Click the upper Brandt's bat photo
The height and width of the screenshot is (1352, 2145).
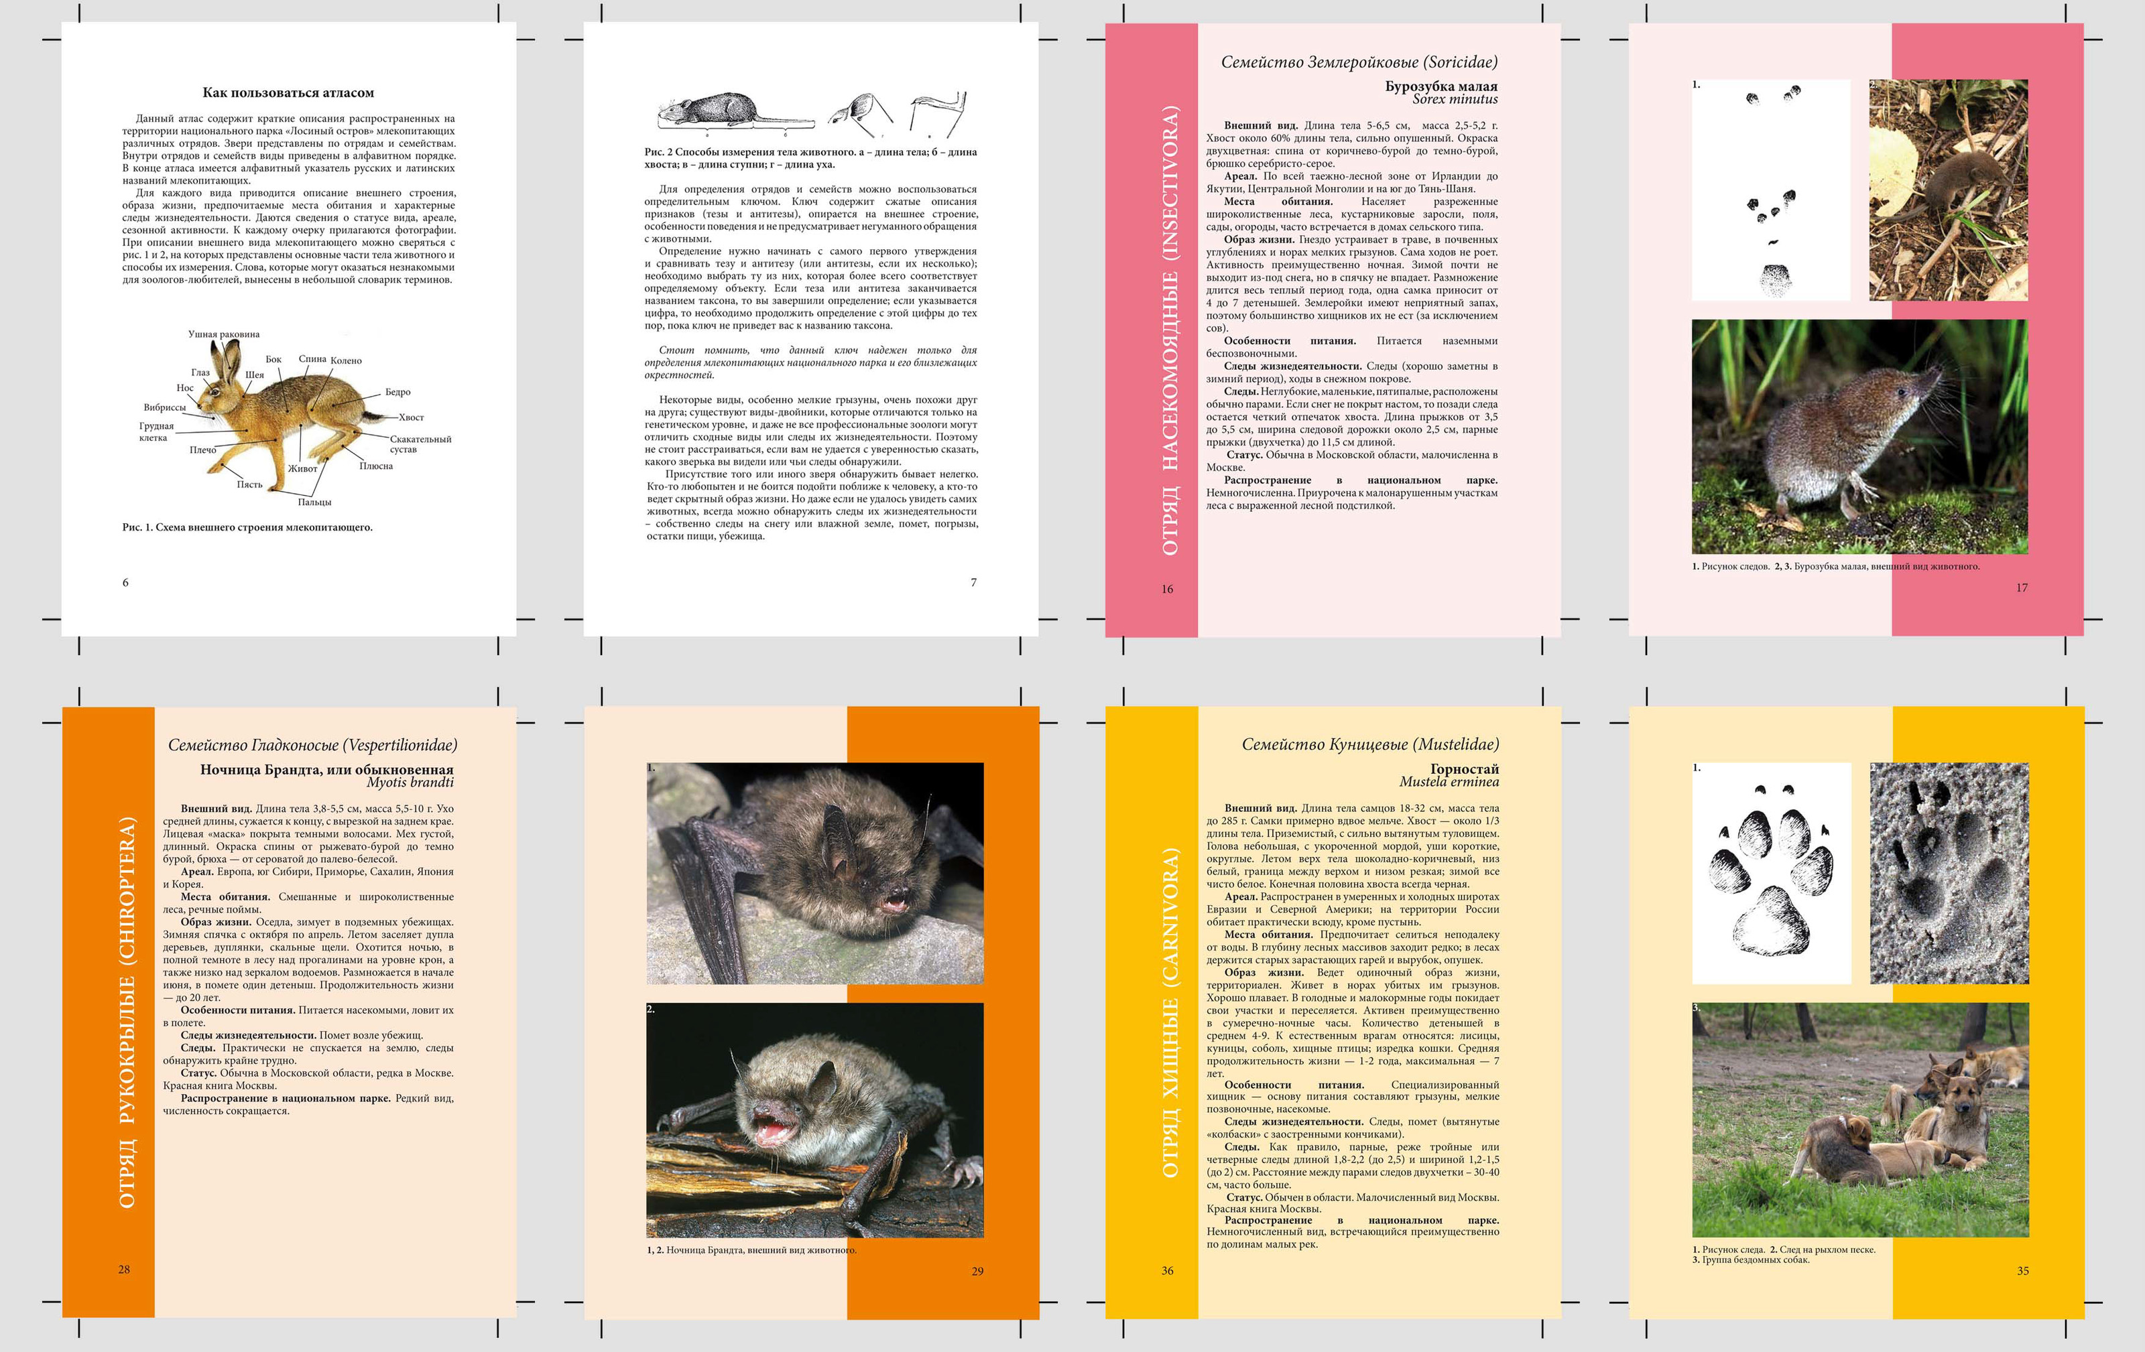coord(814,872)
